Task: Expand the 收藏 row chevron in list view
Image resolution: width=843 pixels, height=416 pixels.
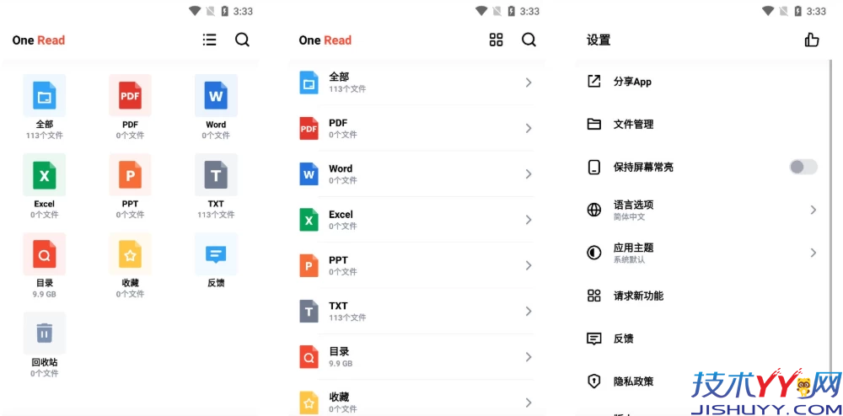Action: pos(529,403)
